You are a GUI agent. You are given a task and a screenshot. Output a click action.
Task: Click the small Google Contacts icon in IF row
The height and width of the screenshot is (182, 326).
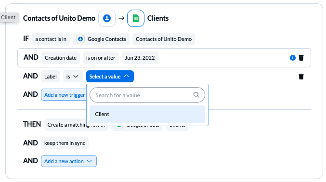80,39
